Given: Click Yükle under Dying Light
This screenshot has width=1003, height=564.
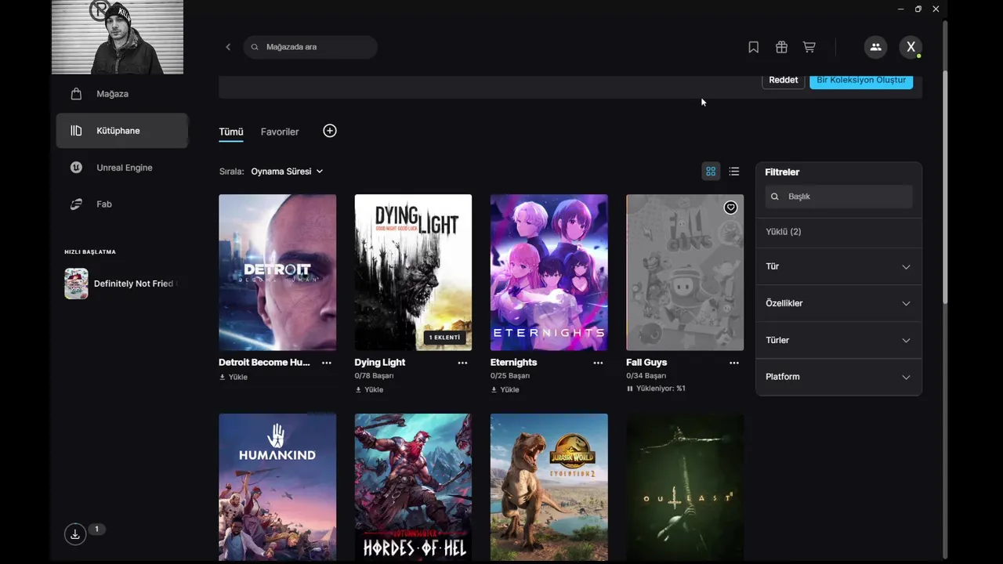Looking at the screenshot, I should [x=369, y=389].
